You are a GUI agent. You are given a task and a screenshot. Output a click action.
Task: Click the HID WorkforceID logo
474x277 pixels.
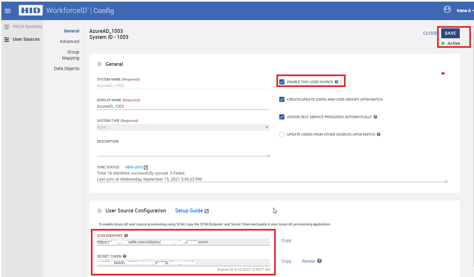click(x=66, y=10)
